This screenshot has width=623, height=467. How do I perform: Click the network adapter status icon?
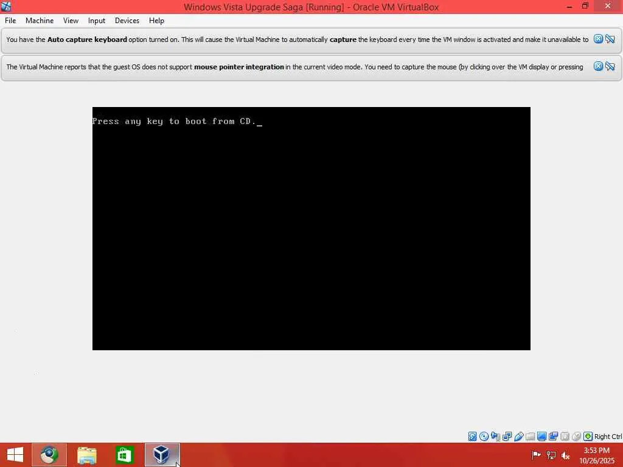point(507,437)
